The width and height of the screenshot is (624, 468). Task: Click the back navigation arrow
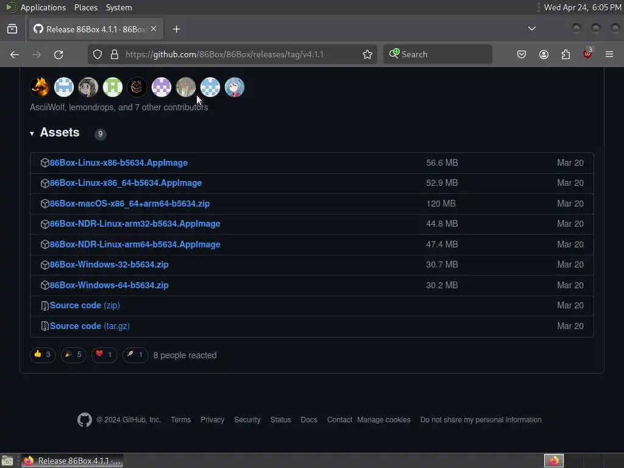coord(15,54)
